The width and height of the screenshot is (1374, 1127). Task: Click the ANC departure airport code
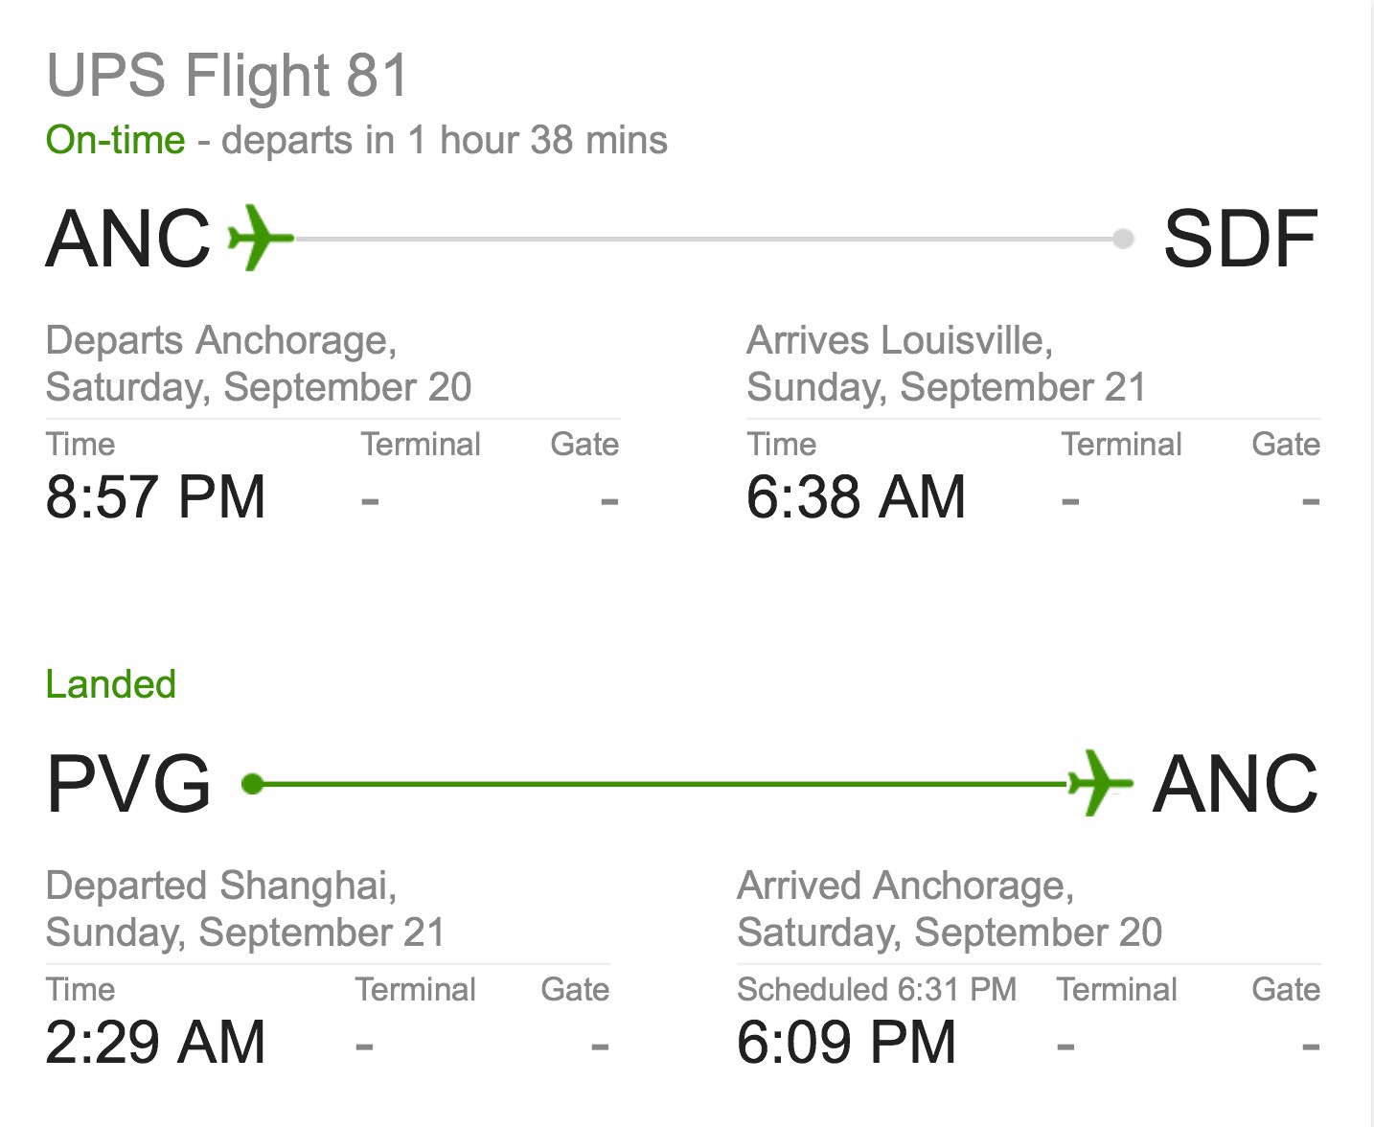pos(128,239)
